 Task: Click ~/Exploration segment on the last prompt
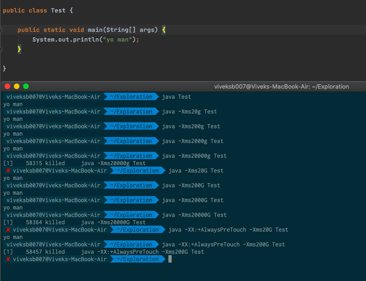pos(134,259)
